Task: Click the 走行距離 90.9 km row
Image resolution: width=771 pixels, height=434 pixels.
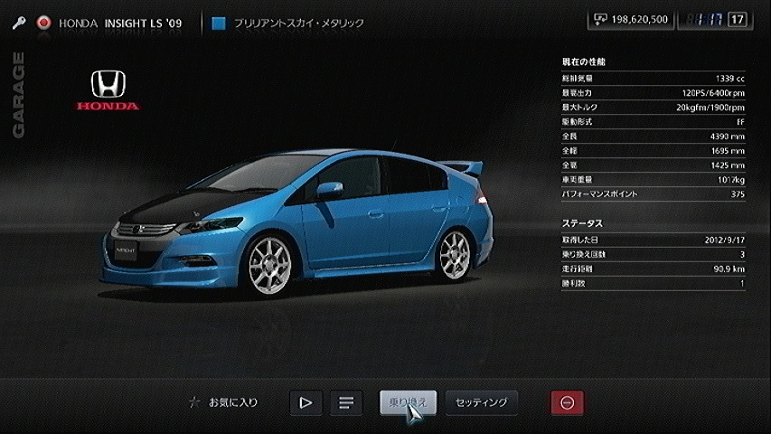Action: 653,269
